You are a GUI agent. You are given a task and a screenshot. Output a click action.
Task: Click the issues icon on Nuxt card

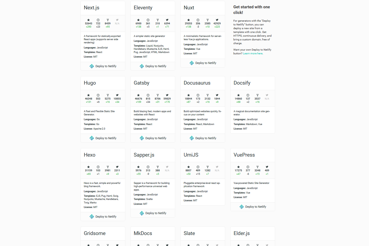198,20
